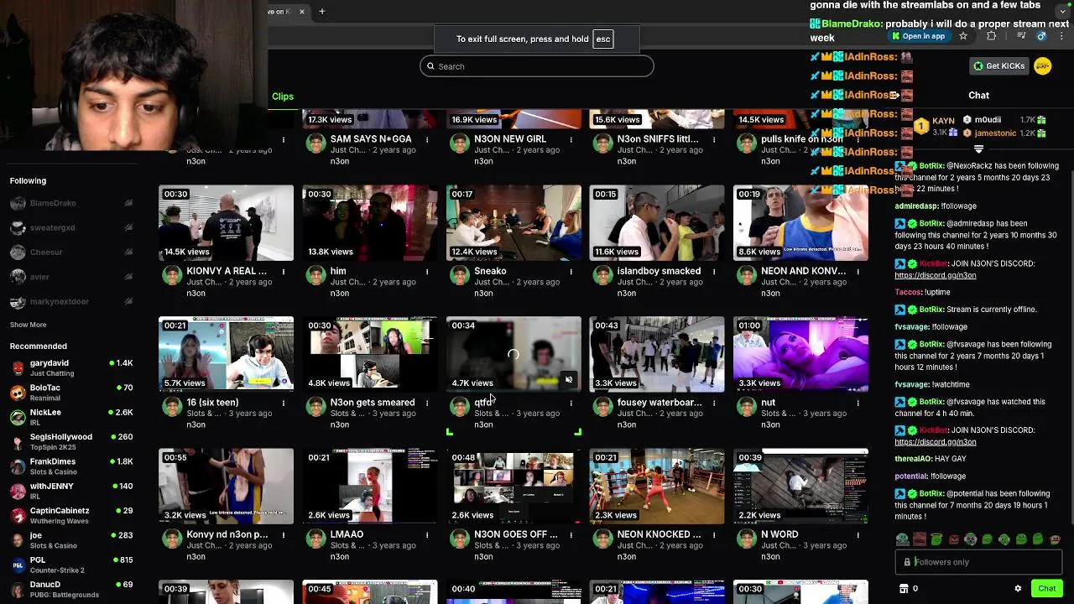Open a new browser tab with the plus icon
Image resolution: width=1074 pixels, height=604 pixels.
click(321, 12)
